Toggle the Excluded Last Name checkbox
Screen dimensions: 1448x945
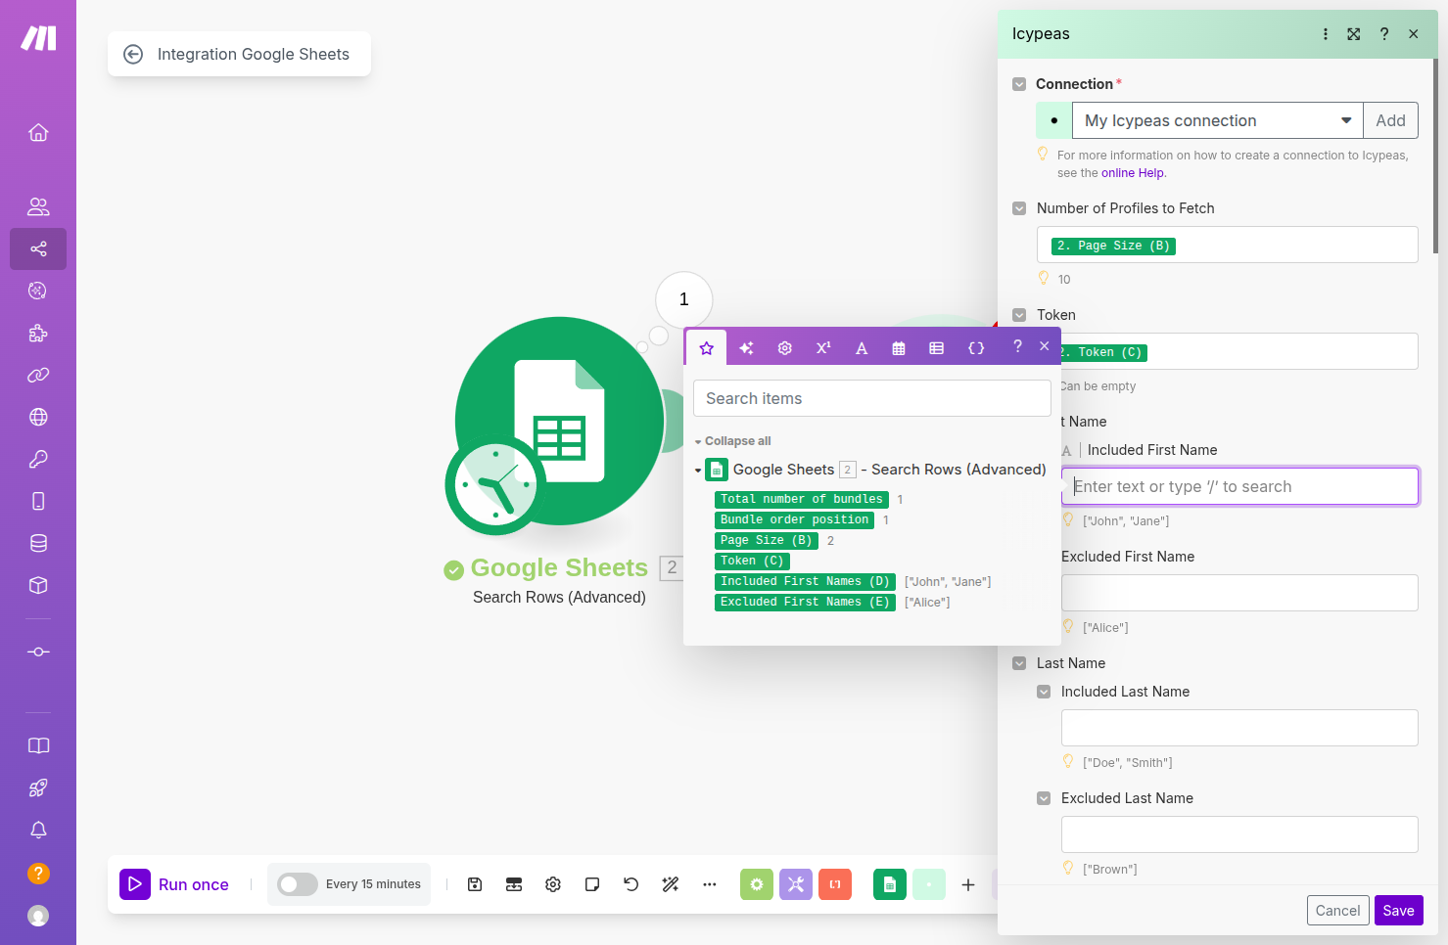(x=1044, y=798)
